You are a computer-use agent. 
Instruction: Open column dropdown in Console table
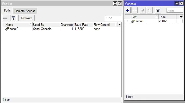(181, 17)
